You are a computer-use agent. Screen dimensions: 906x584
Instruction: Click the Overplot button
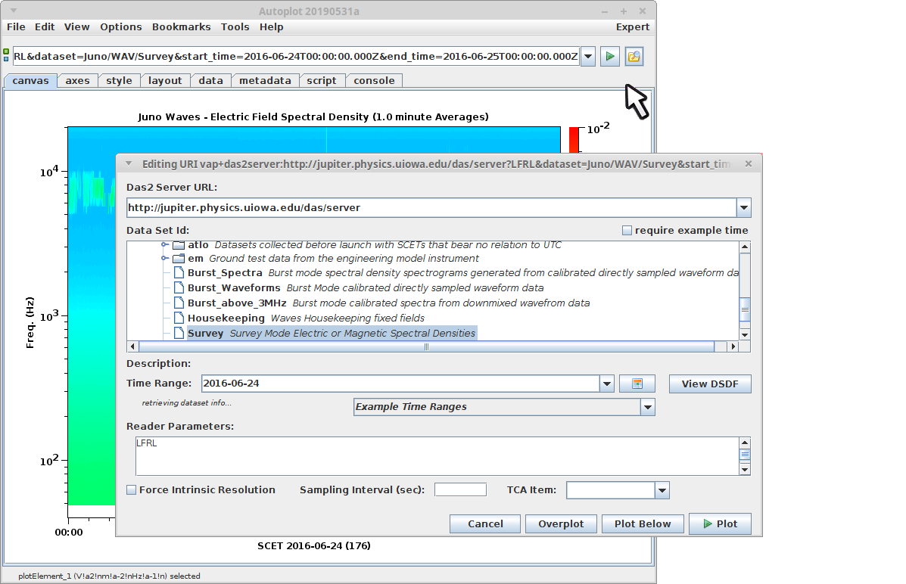561,524
